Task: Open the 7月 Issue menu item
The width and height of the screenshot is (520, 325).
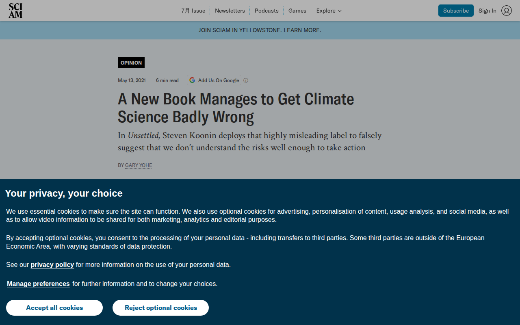Action: [193, 11]
